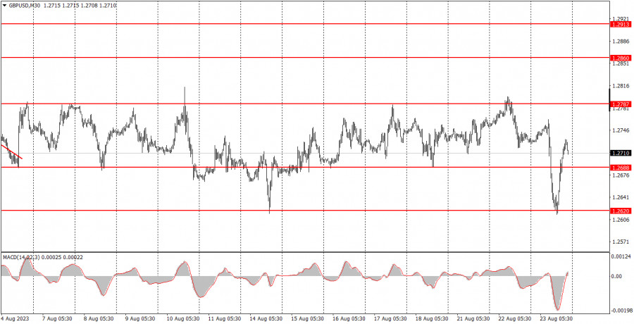Click the current price label 1.2710
The image size is (634, 324).
[621, 154]
